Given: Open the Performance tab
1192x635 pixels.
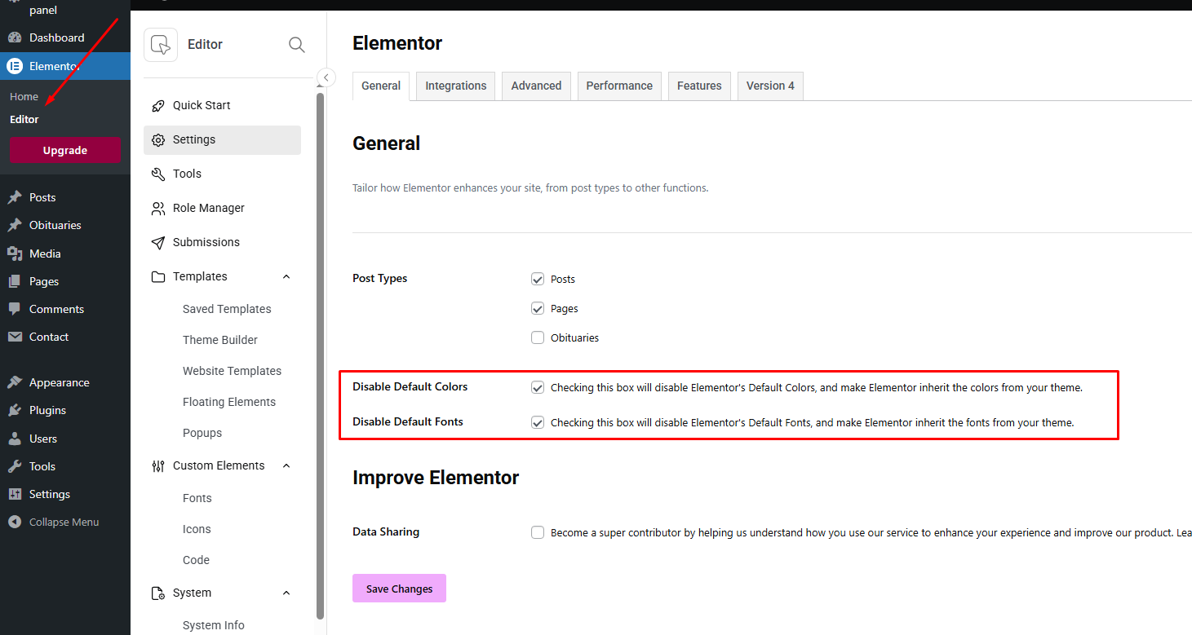Looking at the screenshot, I should tap(619, 86).
